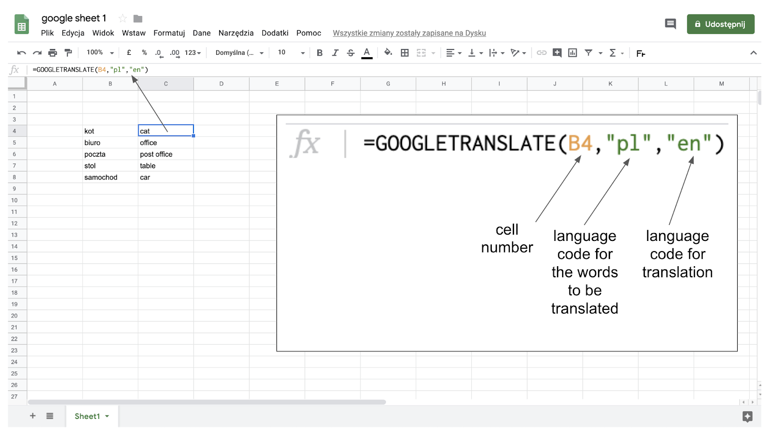The width and height of the screenshot is (776, 430).
Task: Open the 100% zoom dropdown
Action: point(100,53)
